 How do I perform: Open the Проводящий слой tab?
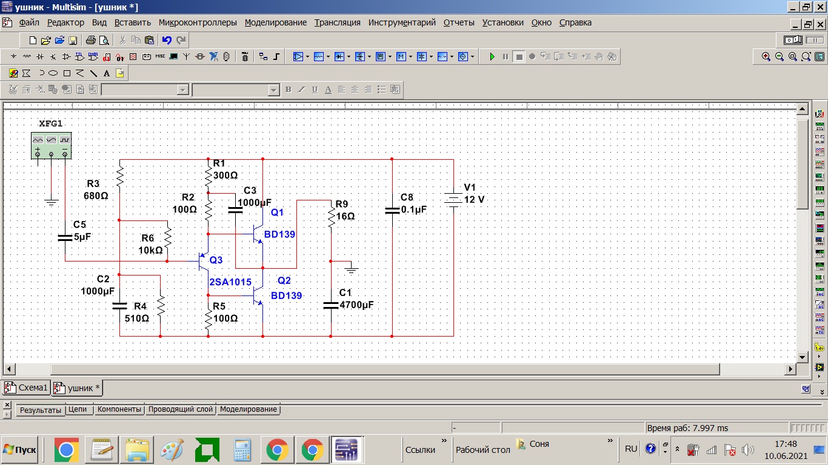click(x=181, y=409)
